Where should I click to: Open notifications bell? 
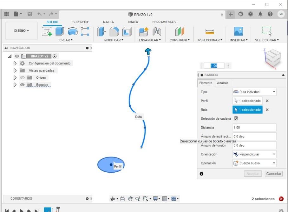260,14
